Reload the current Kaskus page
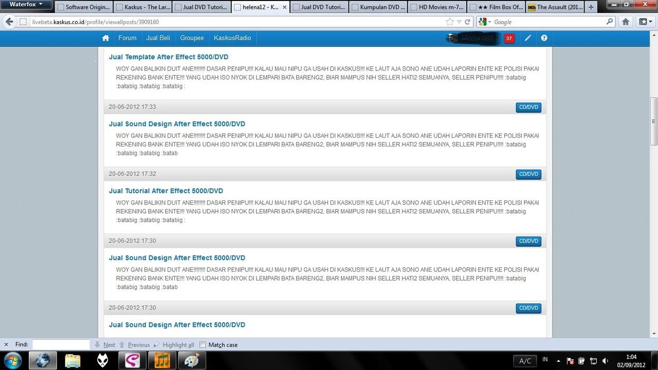This screenshot has width=658, height=370. (x=468, y=22)
